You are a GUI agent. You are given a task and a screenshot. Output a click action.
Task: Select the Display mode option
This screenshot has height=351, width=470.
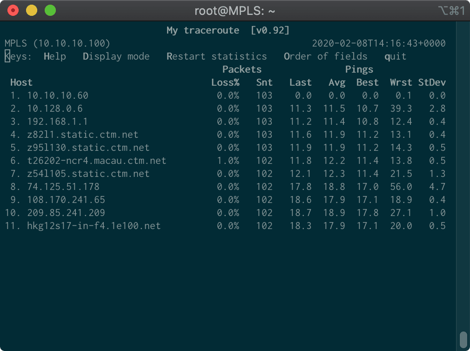coord(116,57)
